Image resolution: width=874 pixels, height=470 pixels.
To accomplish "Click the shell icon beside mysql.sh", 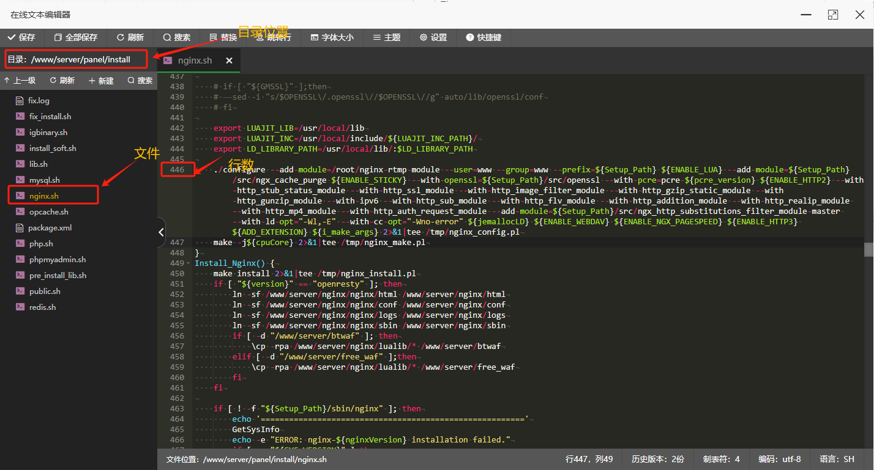I will point(20,180).
